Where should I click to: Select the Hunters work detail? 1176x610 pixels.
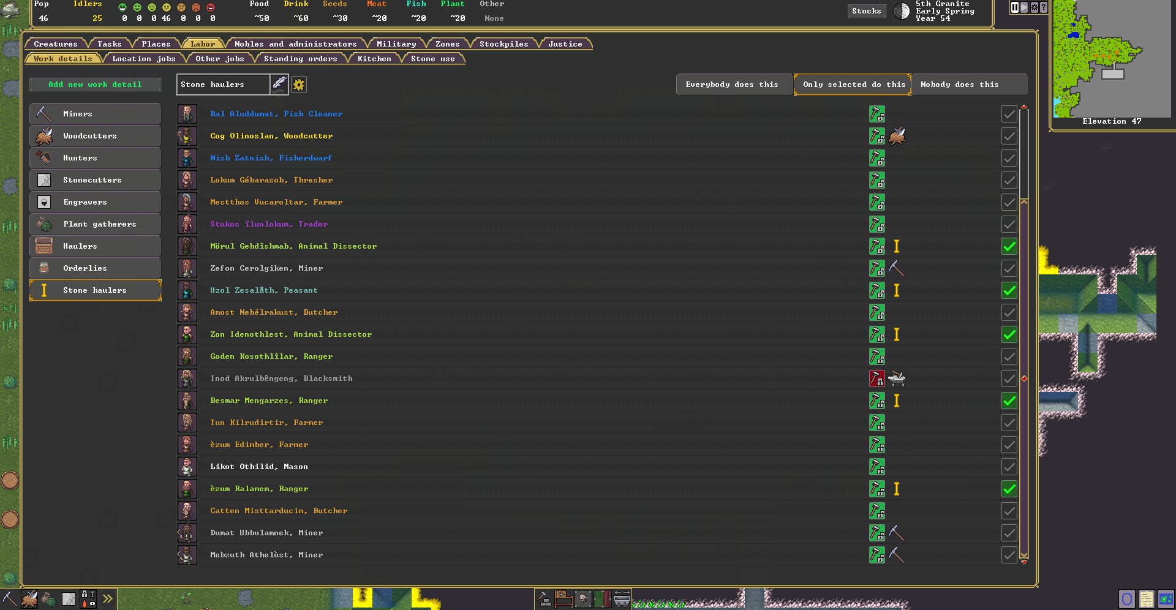95,158
